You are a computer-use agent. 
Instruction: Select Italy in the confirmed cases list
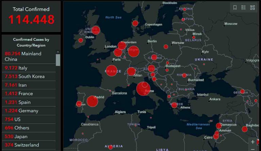[x=29, y=68]
